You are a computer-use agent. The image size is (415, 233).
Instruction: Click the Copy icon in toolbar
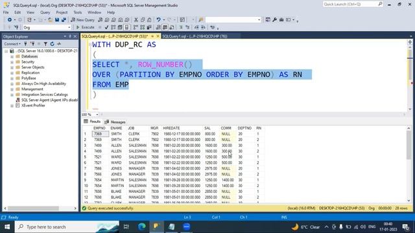click(x=143, y=20)
